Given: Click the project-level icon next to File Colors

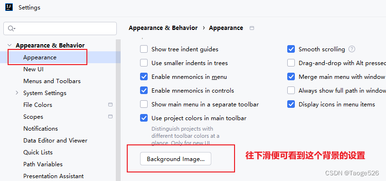Looking at the screenshot, I should coord(110,105).
